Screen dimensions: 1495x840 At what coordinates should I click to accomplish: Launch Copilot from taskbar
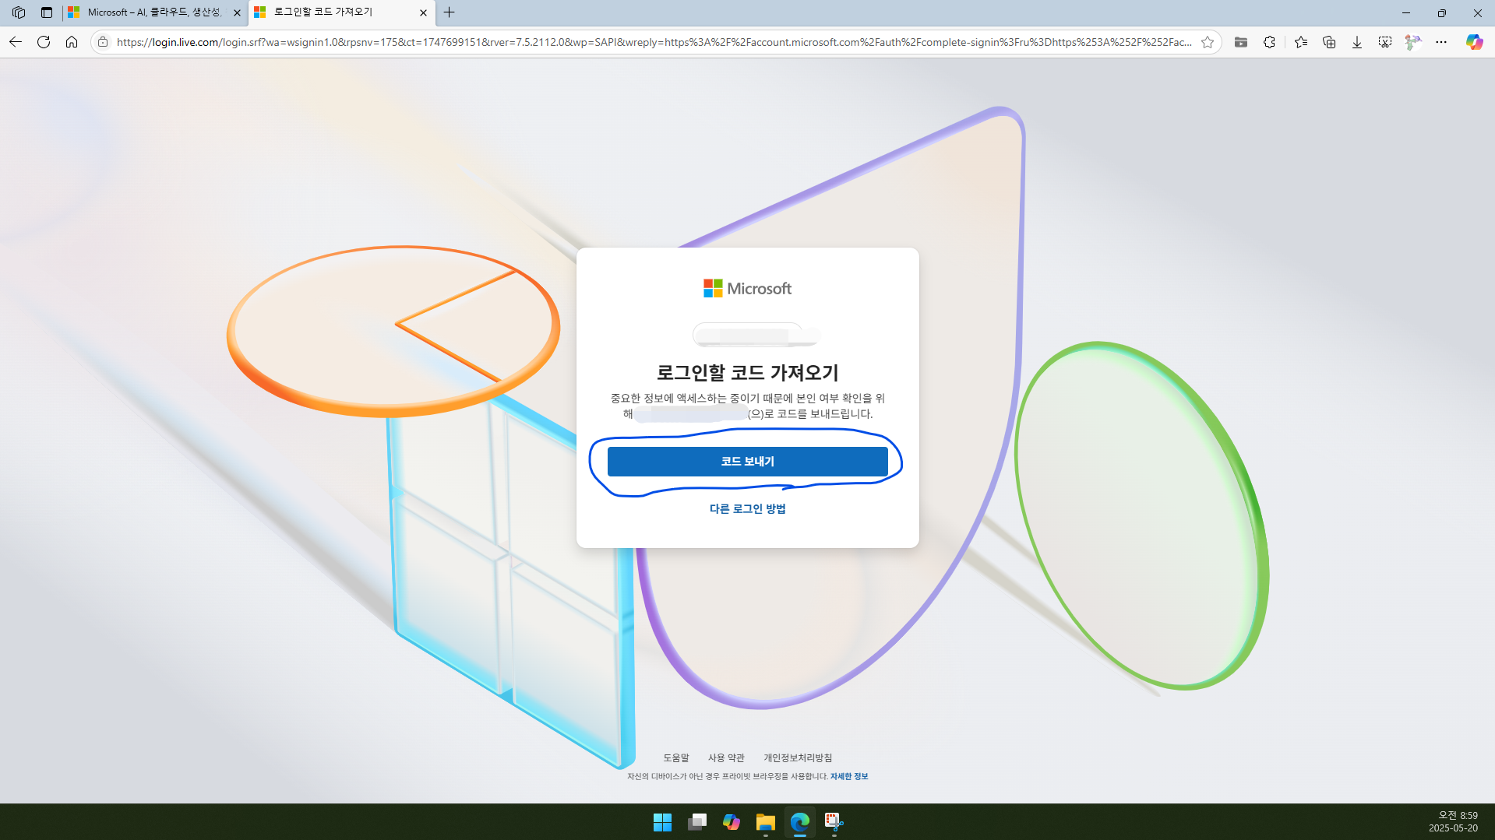(731, 822)
